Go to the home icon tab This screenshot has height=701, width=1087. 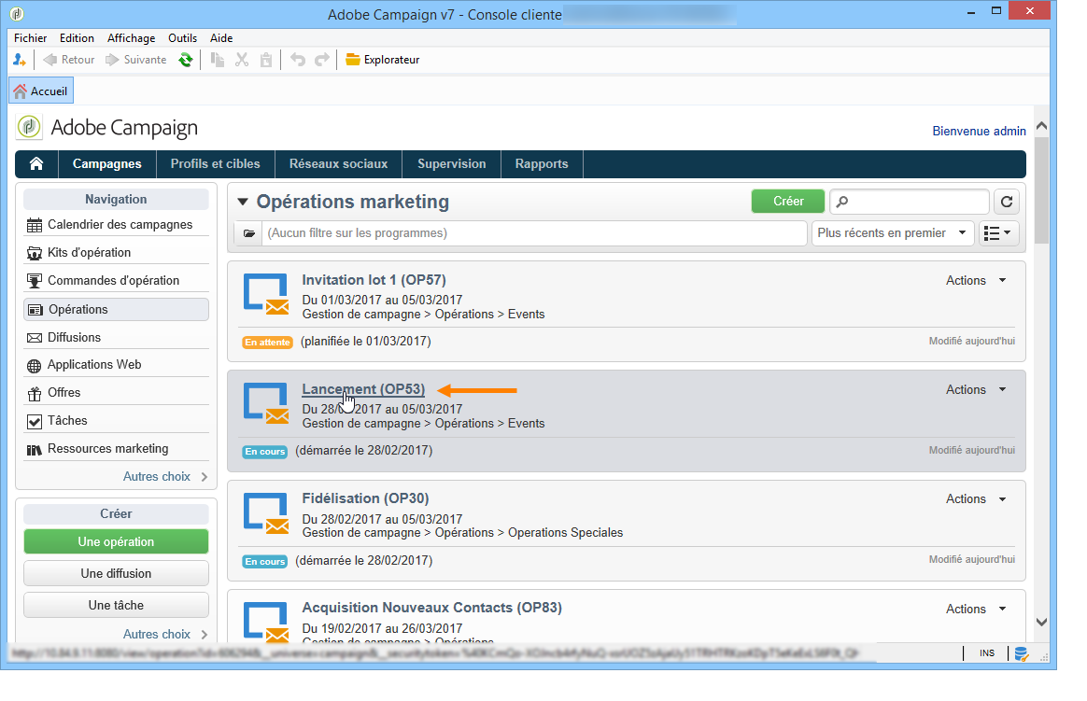(36, 164)
